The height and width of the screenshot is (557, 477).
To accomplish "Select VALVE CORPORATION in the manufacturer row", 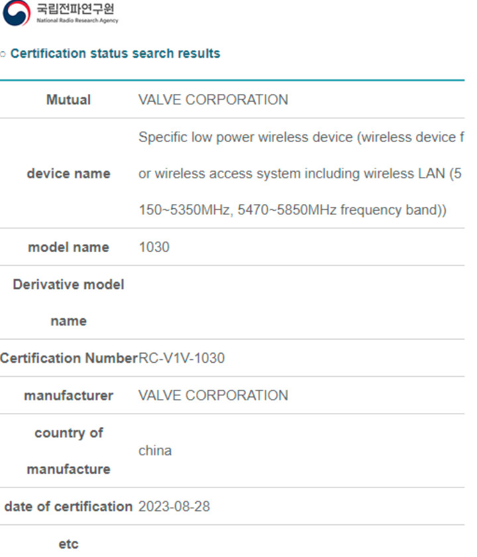I will point(213,395).
